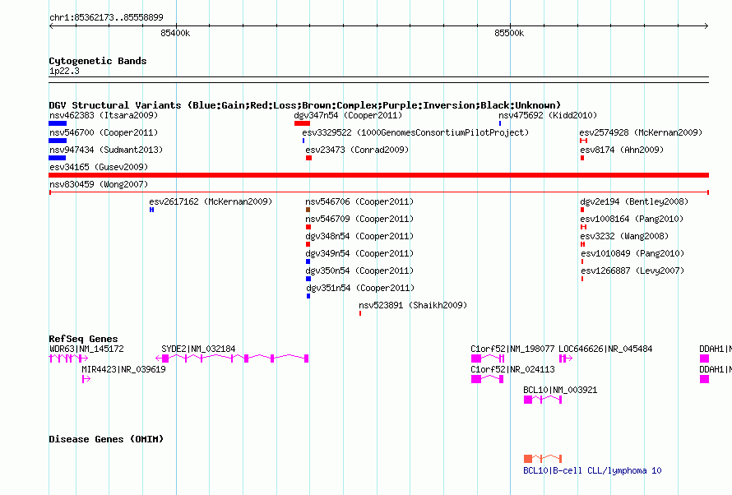
Task: Select the blue marker under esv2617162
Action: coord(151,210)
